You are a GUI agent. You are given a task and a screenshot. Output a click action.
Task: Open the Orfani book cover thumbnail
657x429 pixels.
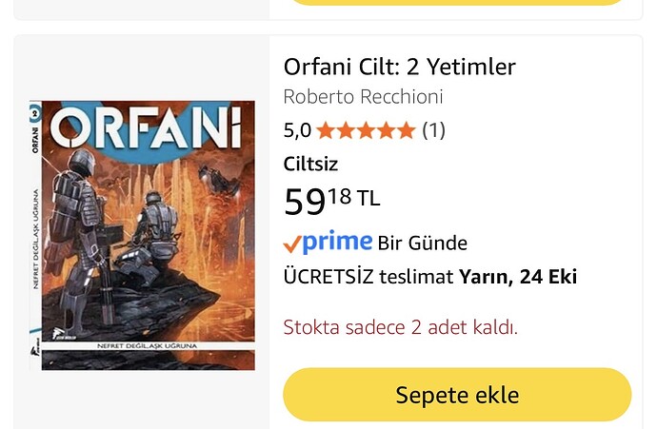[142, 235]
